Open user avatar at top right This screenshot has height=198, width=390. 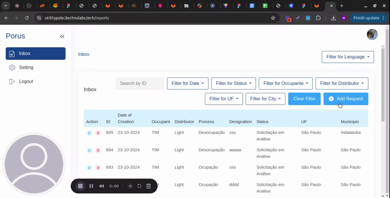coord(372,34)
